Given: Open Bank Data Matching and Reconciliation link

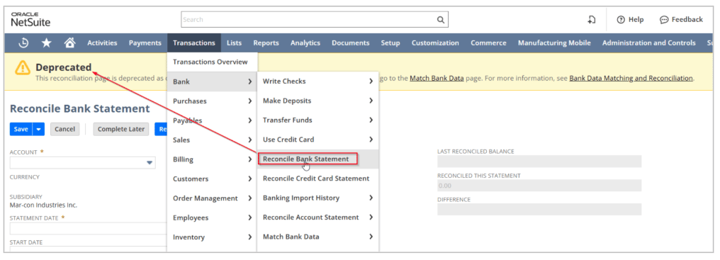Looking at the screenshot, I should [x=631, y=78].
